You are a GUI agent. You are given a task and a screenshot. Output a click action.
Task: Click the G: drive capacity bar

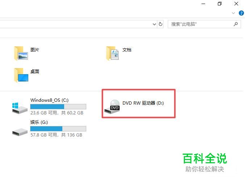(58, 129)
